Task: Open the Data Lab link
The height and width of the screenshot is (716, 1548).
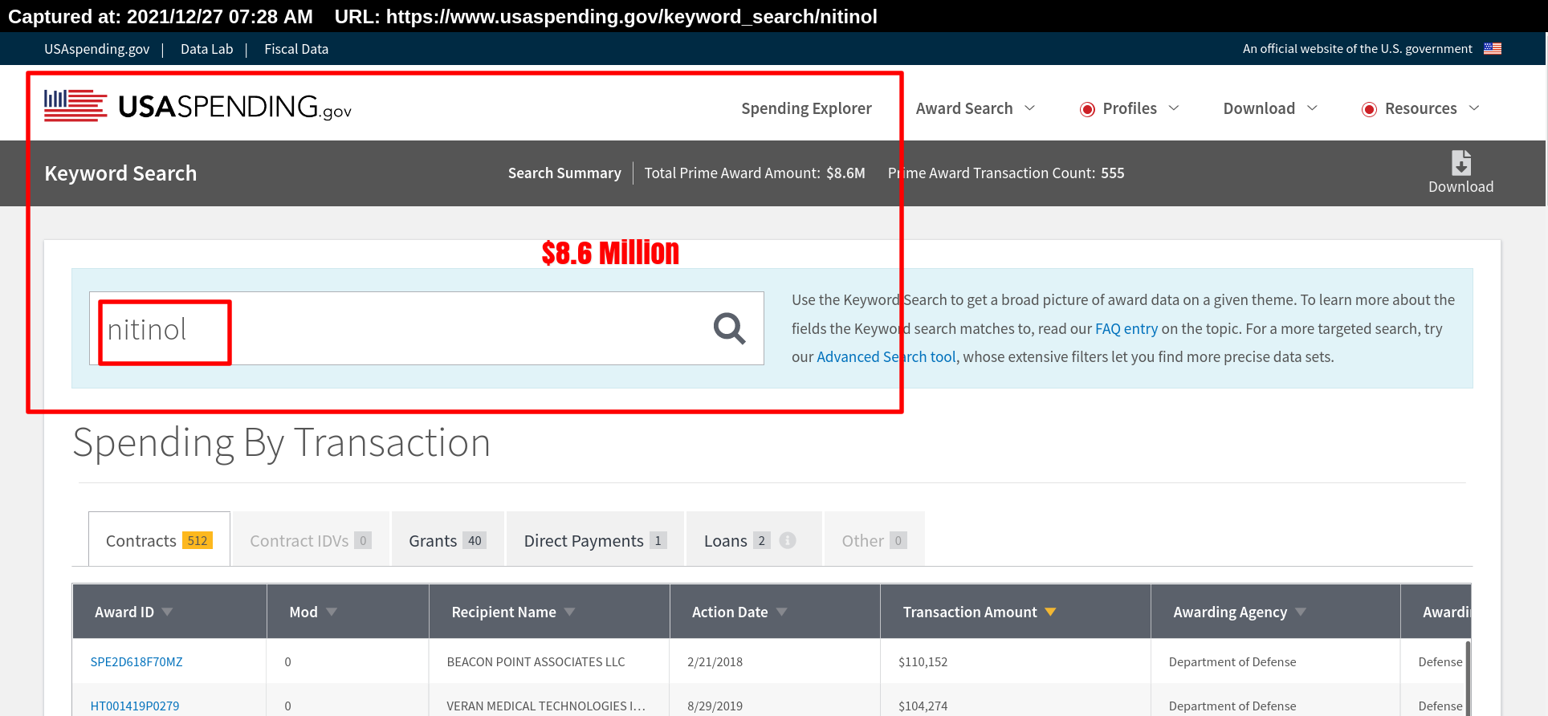Action: (x=206, y=49)
